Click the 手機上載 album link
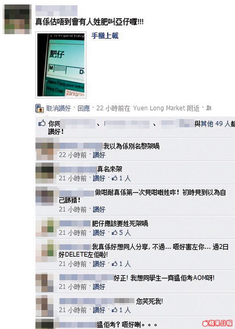 point(105,36)
